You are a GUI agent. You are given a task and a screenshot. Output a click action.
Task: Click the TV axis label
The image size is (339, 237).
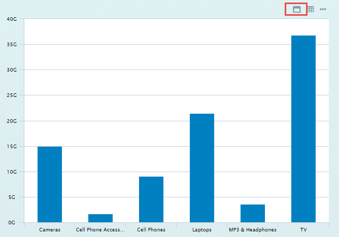click(x=303, y=230)
